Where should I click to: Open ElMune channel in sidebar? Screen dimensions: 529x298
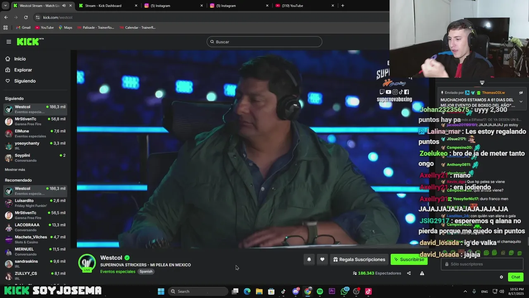click(x=35, y=133)
